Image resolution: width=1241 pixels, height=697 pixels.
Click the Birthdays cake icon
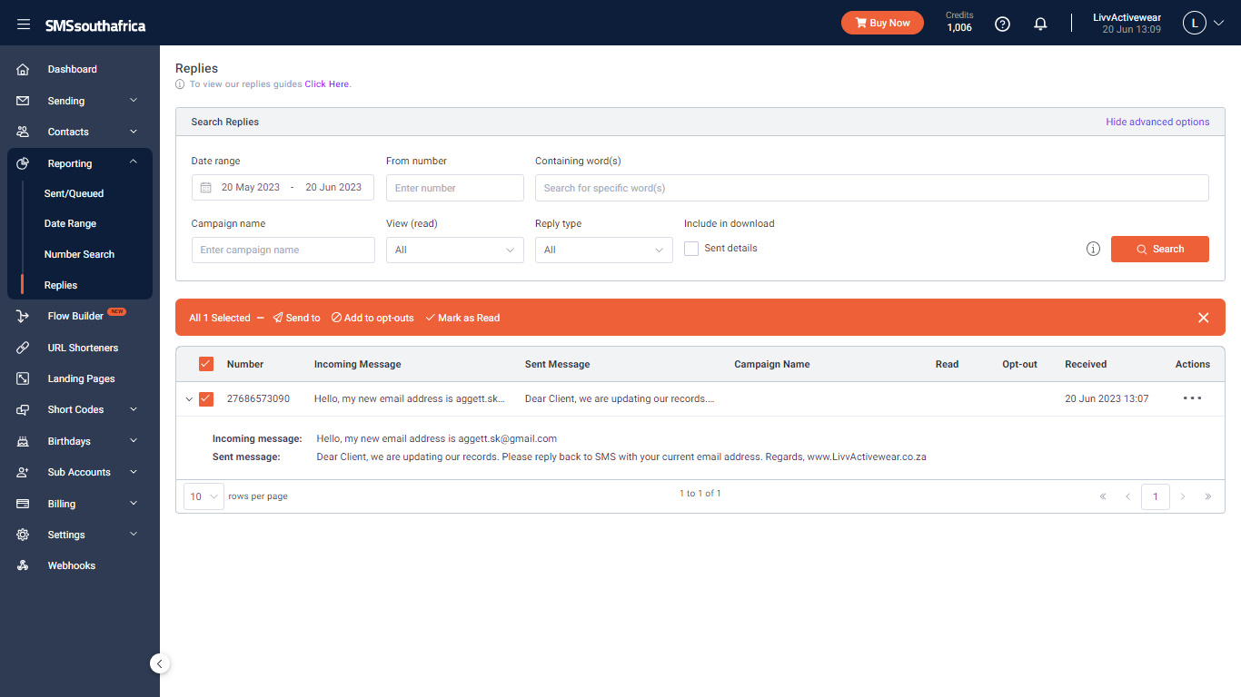(x=23, y=441)
